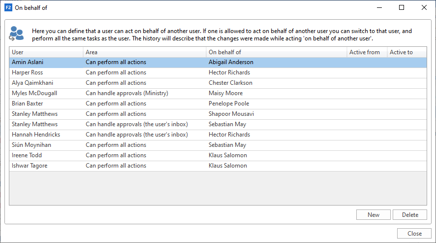Viewport: 436px width, 243px height.
Task: Click the Delete button
Action: click(x=410, y=214)
